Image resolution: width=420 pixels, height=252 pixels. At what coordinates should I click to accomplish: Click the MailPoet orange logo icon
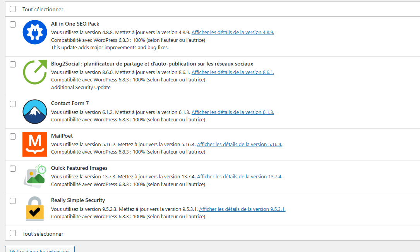pyautogui.click(x=35, y=144)
